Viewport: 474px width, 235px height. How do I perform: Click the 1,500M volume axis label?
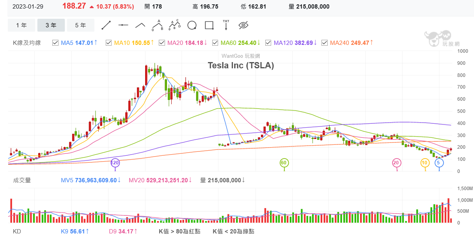tap(465, 189)
